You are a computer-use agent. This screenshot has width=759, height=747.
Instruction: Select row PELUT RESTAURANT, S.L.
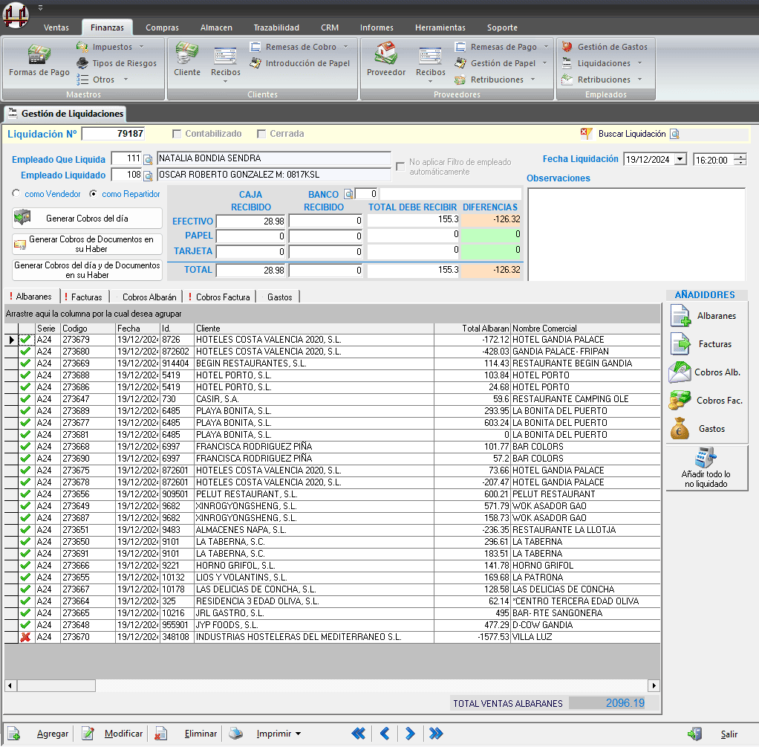(x=332, y=494)
